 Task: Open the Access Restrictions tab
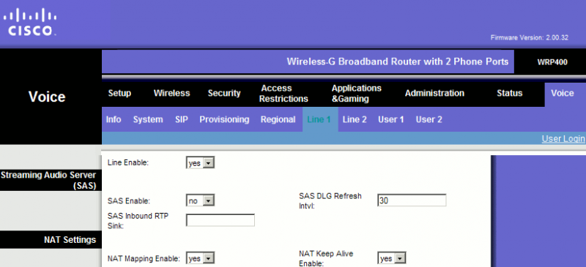(283, 94)
